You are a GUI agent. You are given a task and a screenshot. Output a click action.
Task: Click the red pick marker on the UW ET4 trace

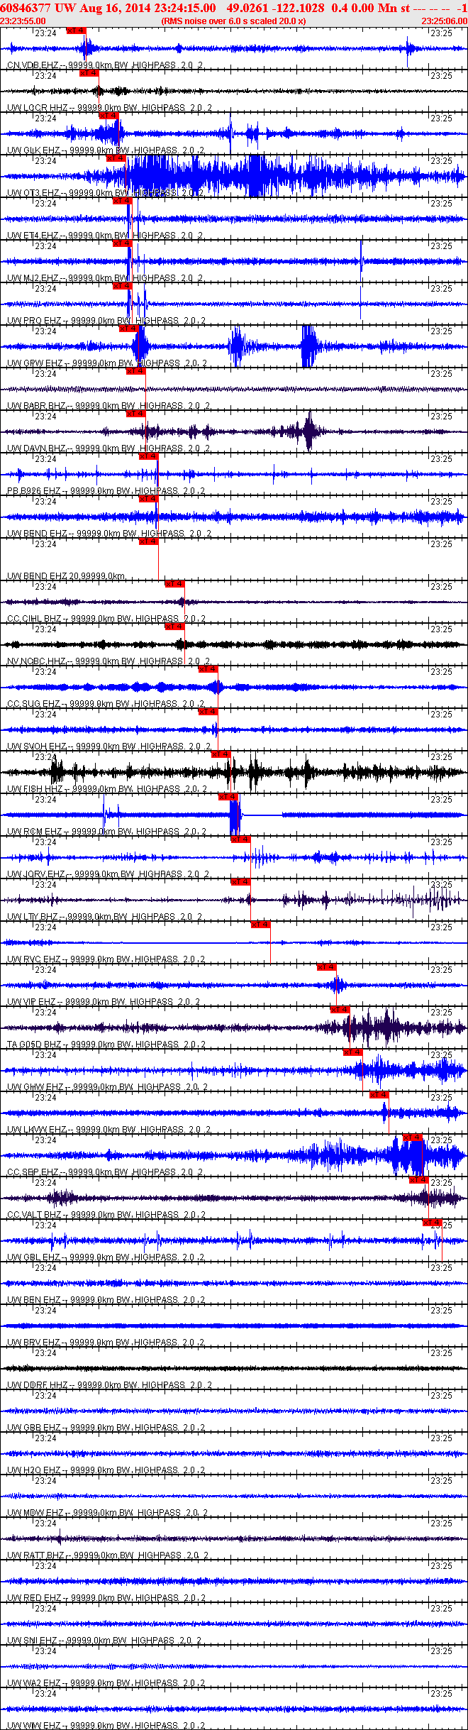coord(122,201)
